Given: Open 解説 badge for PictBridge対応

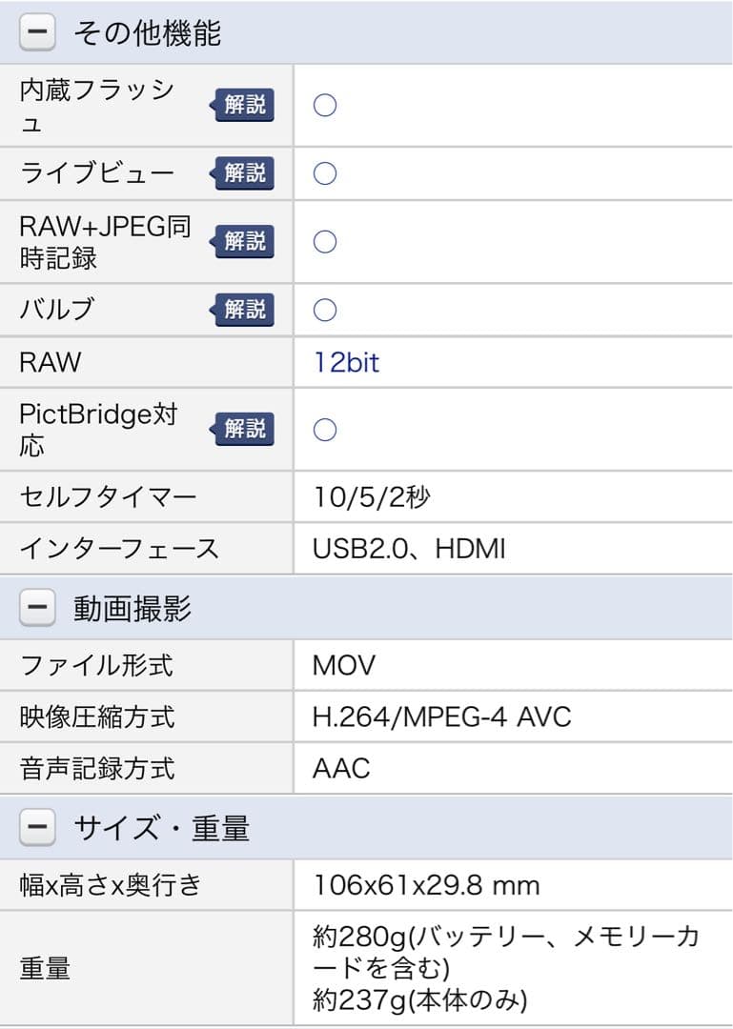Looking at the screenshot, I should [243, 429].
